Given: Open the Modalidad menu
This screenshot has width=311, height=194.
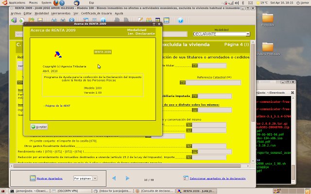Looking at the screenshot, I should click(42, 14).
